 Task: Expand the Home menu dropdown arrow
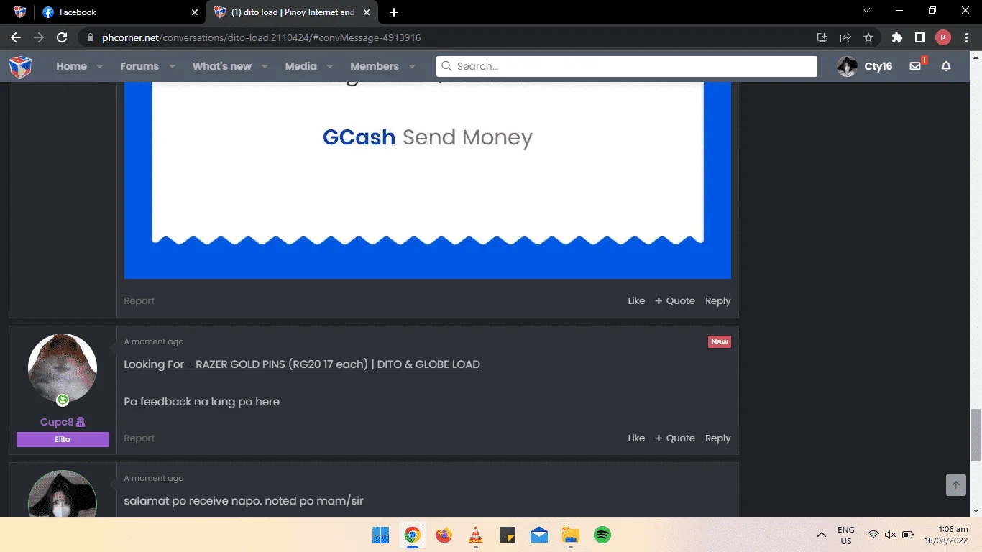click(x=100, y=66)
